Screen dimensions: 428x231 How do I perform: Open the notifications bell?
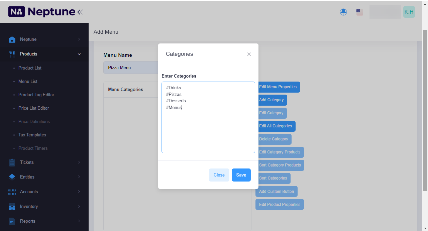tap(343, 12)
